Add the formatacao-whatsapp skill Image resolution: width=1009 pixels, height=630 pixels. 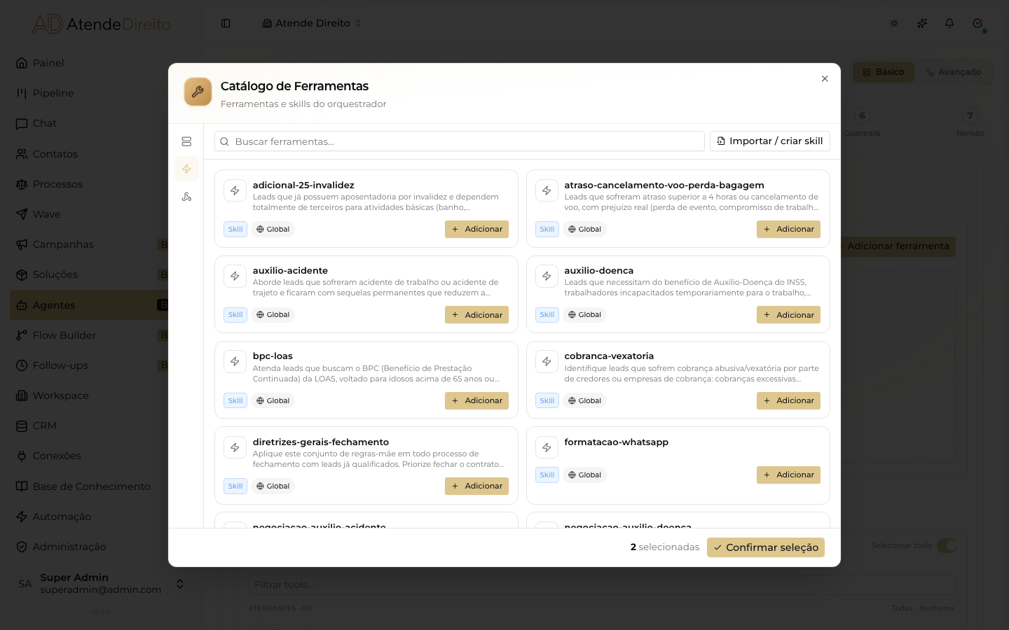[788, 475]
